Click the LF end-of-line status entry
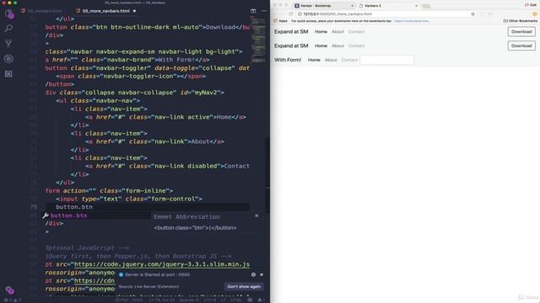Screen dimensions: 540x303 point(223,300)
